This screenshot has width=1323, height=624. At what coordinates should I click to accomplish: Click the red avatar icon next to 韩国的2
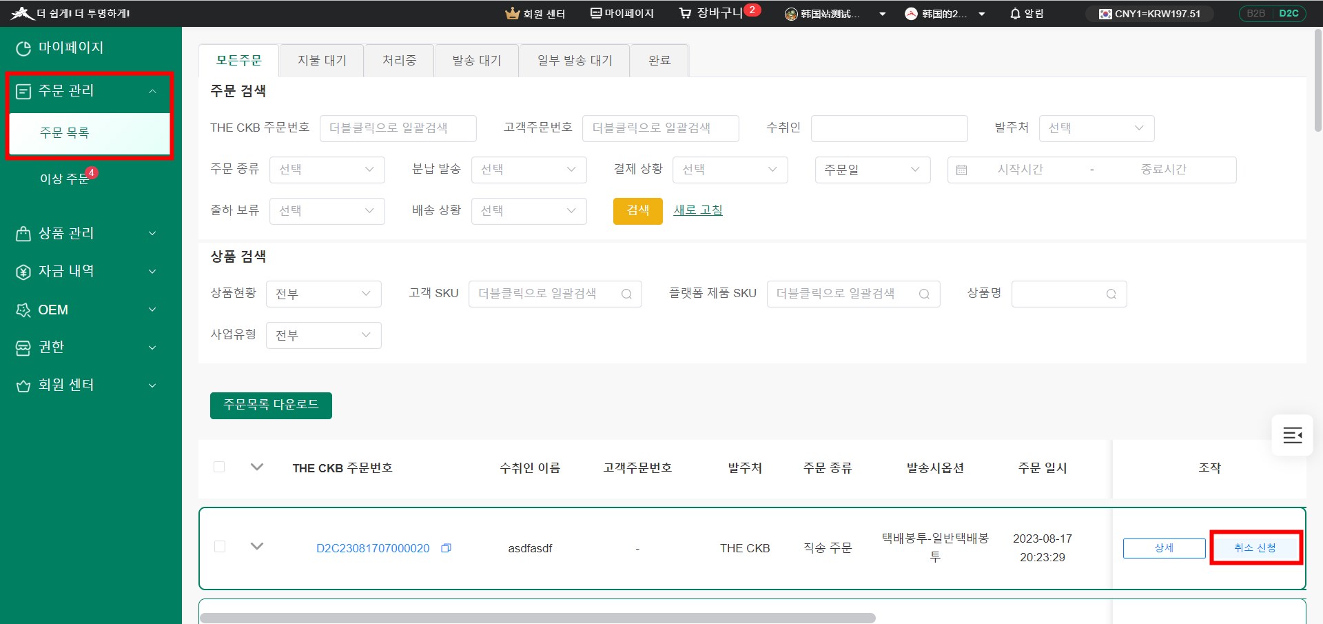pos(911,14)
